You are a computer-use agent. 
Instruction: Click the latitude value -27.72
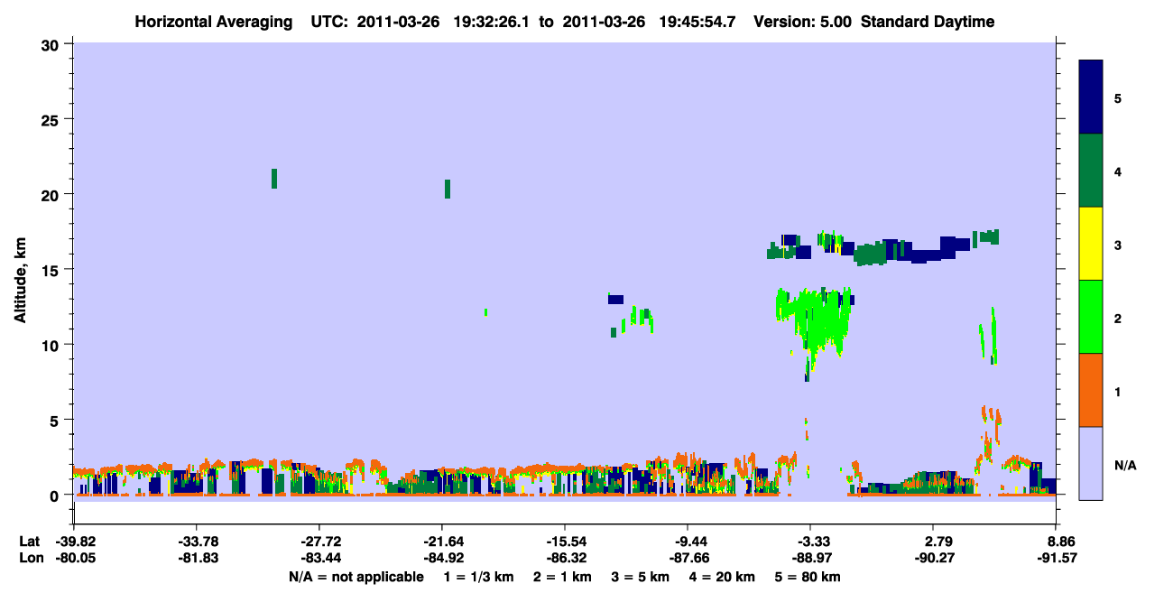pyautogui.click(x=319, y=542)
